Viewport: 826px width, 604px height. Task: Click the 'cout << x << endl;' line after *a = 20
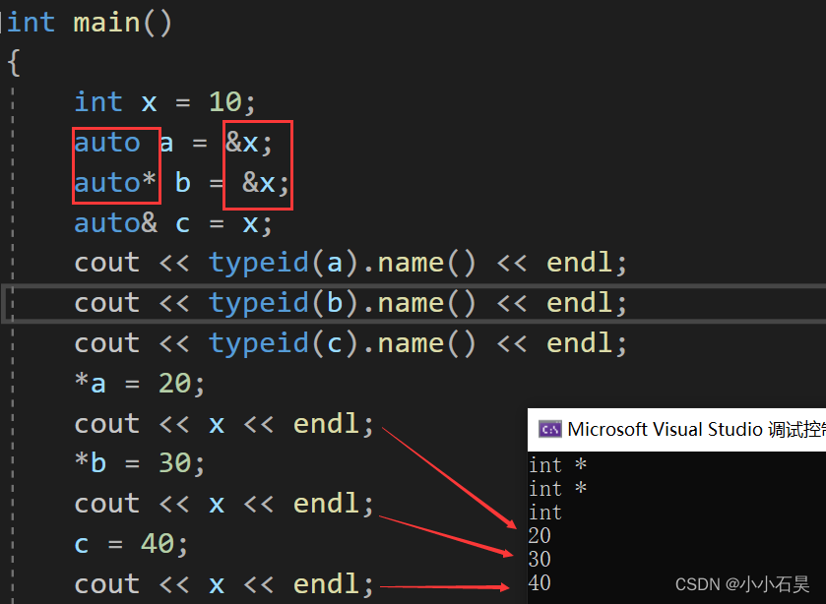(x=223, y=424)
